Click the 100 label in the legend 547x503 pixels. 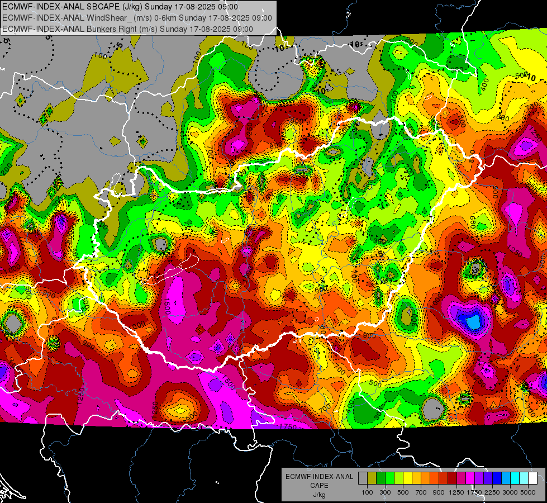(367, 492)
